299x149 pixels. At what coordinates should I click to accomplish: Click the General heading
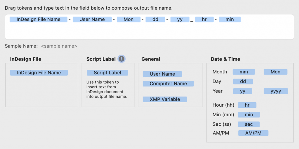pos(151,59)
